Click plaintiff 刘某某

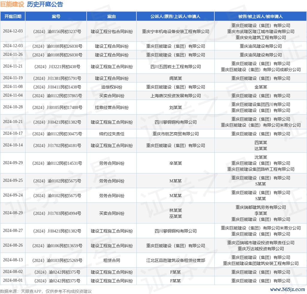click(176, 107)
